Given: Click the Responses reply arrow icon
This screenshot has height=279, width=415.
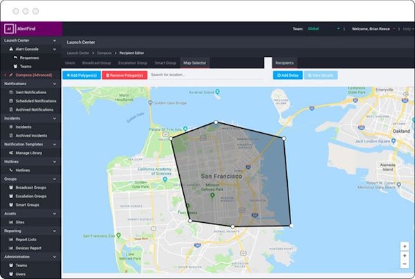Looking at the screenshot, I should tap(15, 57).
